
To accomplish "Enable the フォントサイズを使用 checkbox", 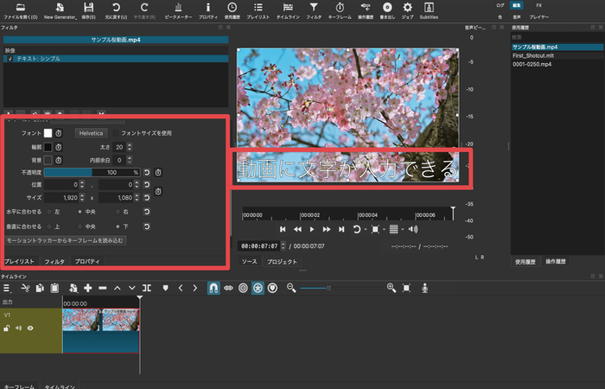I will point(117,134).
